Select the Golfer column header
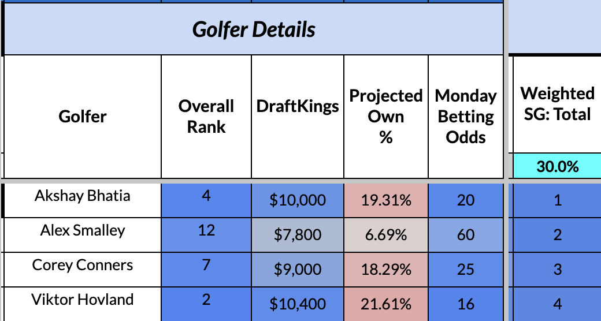 [x=83, y=117]
